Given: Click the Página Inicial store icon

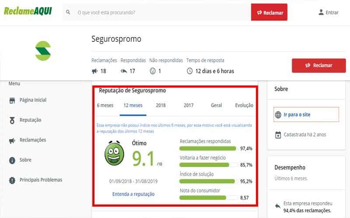Looking at the screenshot, I should click(12, 101).
